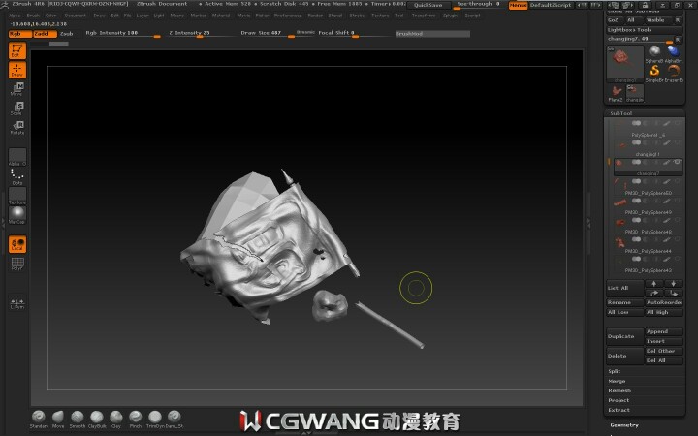This screenshot has height=436, width=698.
Task: Toggle the Zadd sculpt mode
Action: click(x=46, y=34)
